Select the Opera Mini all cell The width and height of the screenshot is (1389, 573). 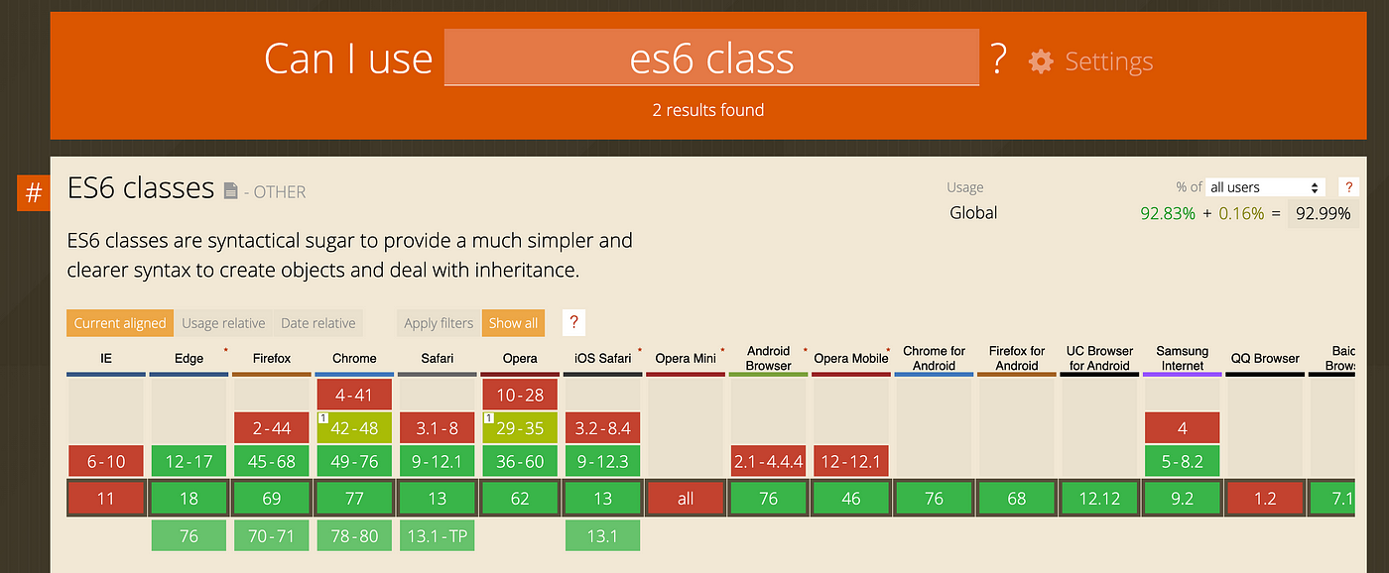pyautogui.click(x=686, y=499)
